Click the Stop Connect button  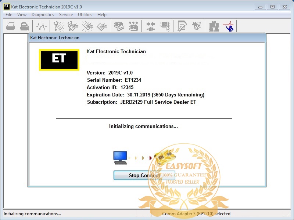[144, 175]
